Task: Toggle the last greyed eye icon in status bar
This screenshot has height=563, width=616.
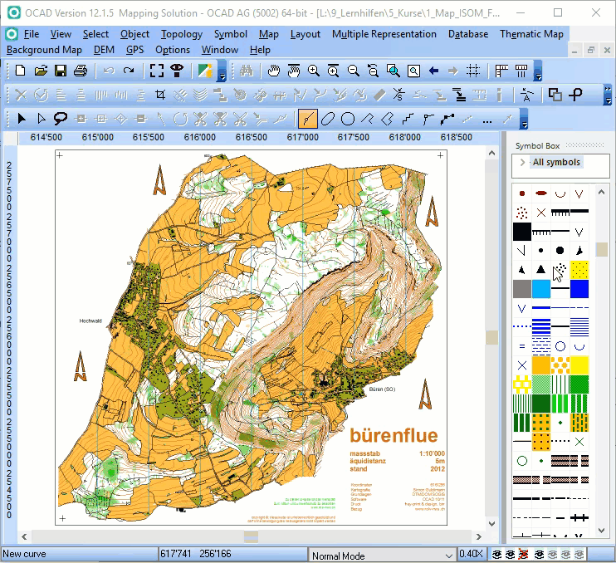Action: point(579,554)
